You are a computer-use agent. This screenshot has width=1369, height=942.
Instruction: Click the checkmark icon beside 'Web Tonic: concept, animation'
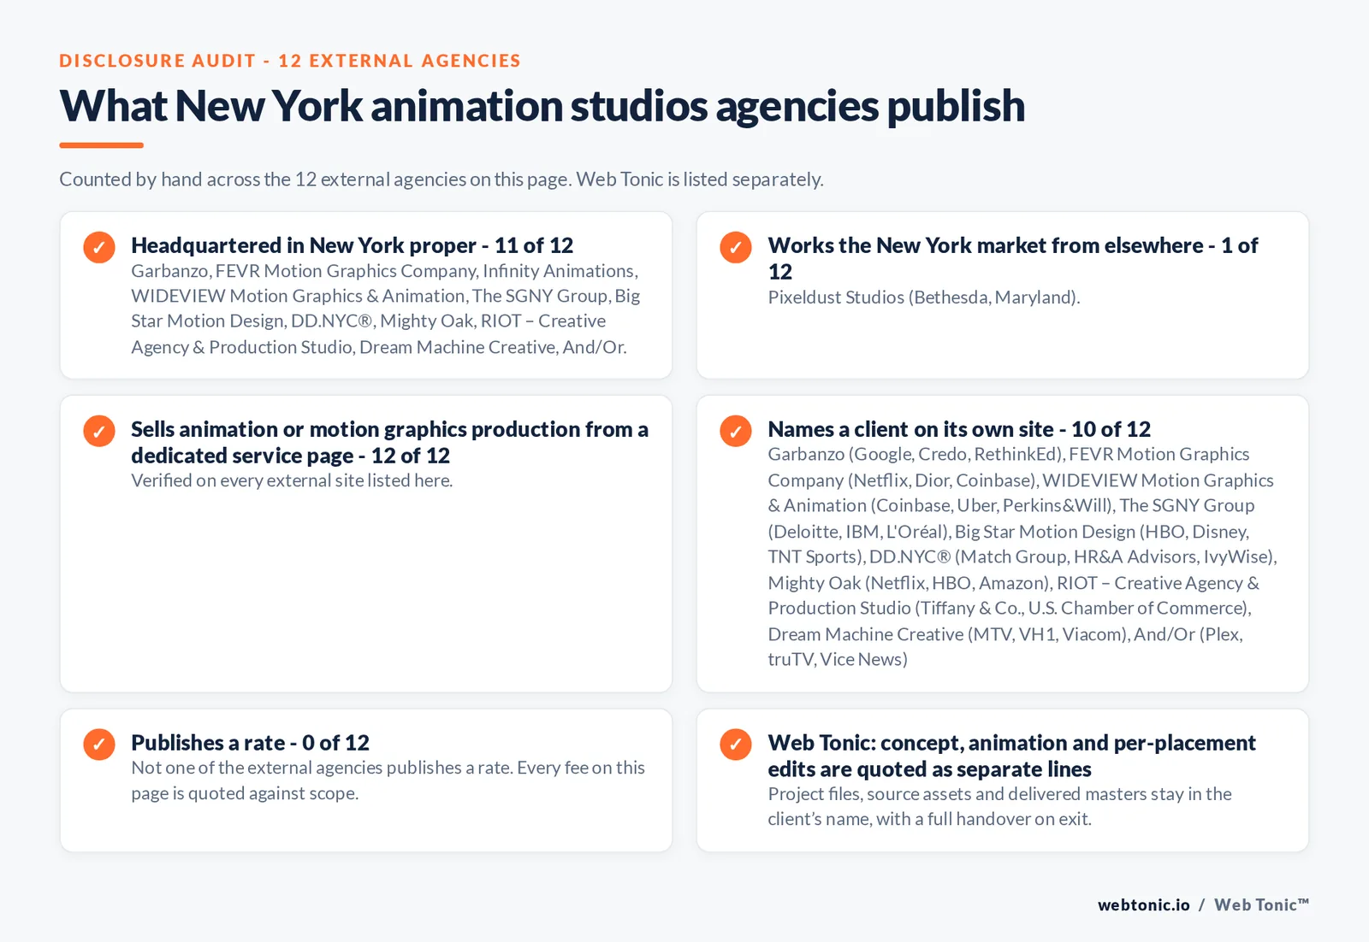pyautogui.click(x=736, y=745)
